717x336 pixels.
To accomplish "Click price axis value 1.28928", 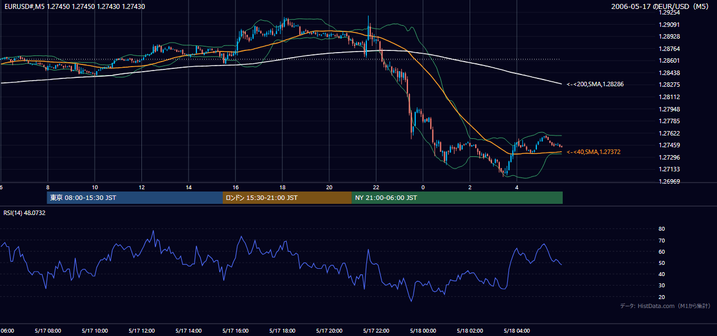I will tap(670, 36).
